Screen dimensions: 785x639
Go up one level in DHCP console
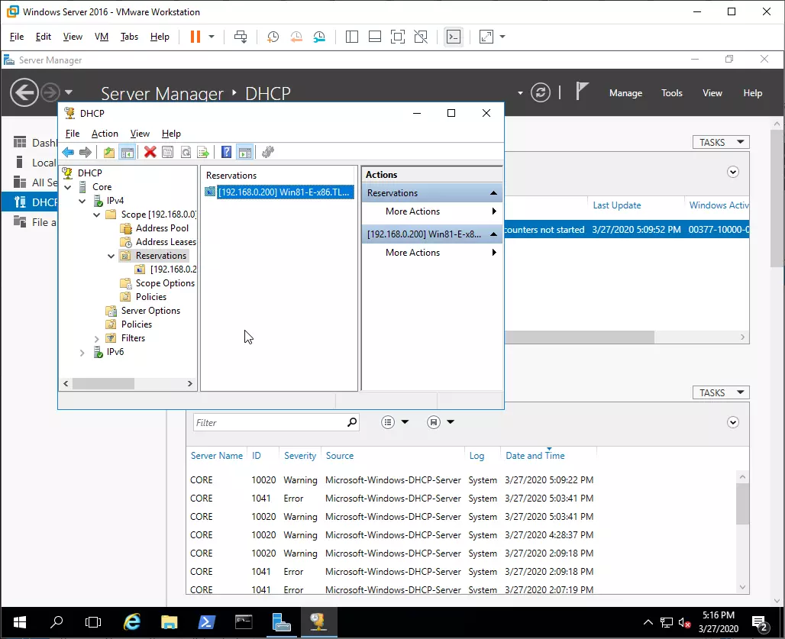(x=109, y=152)
